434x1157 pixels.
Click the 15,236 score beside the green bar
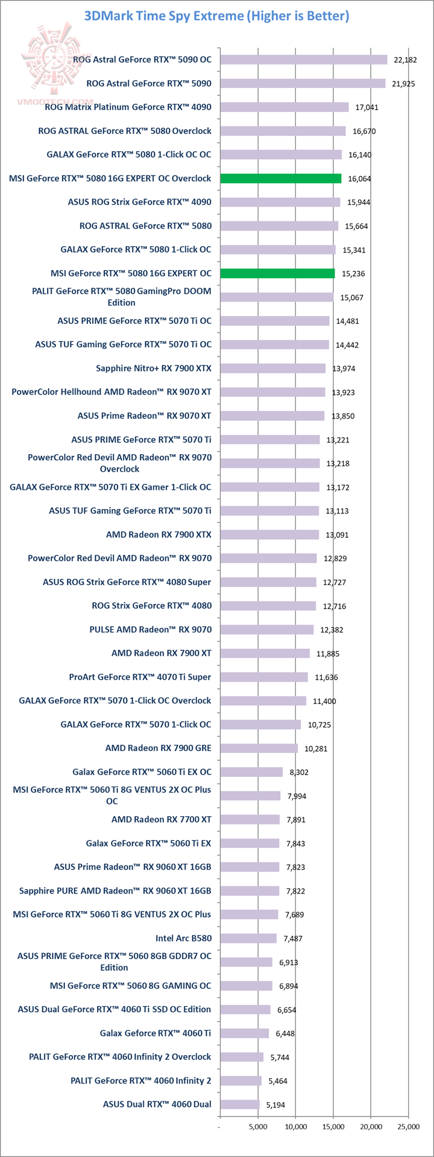pyautogui.click(x=353, y=274)
